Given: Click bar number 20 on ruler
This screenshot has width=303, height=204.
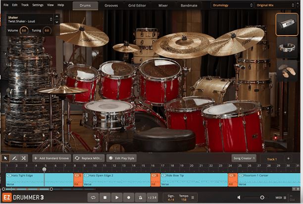Looking at the screenshot, I should point(192,165).
